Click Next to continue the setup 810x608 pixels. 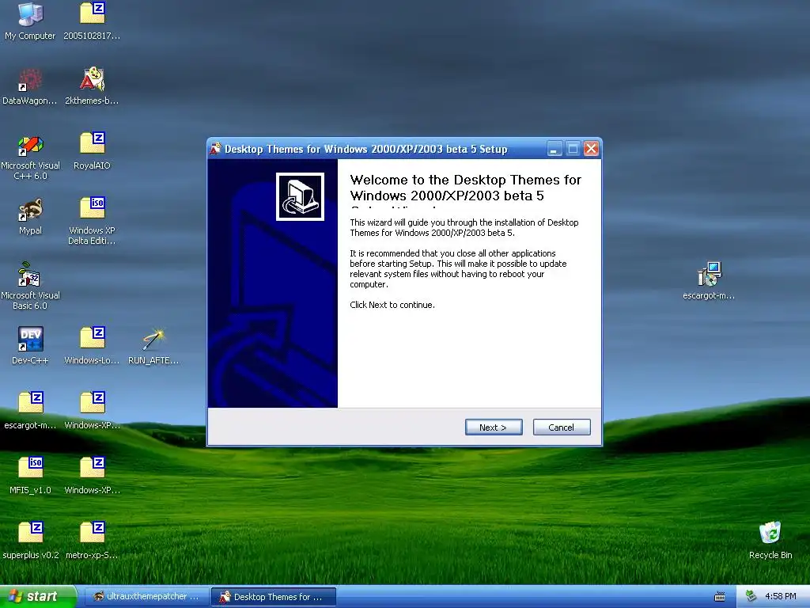pos(494,427)
